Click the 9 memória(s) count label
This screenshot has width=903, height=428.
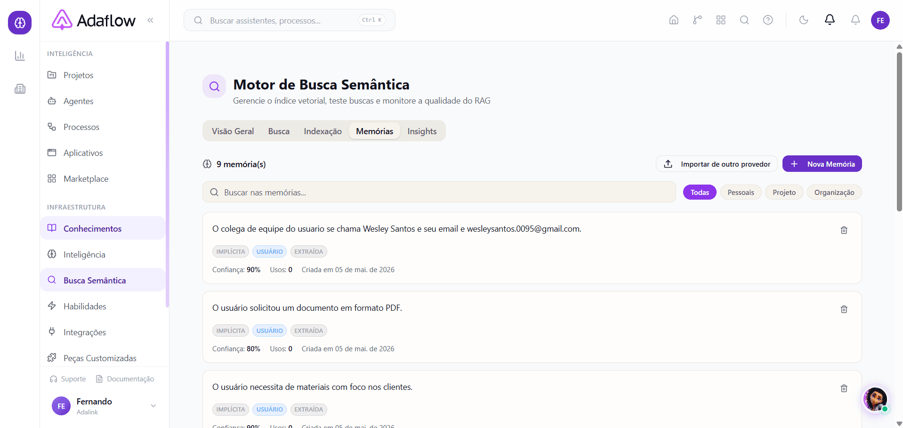(241, 164)
